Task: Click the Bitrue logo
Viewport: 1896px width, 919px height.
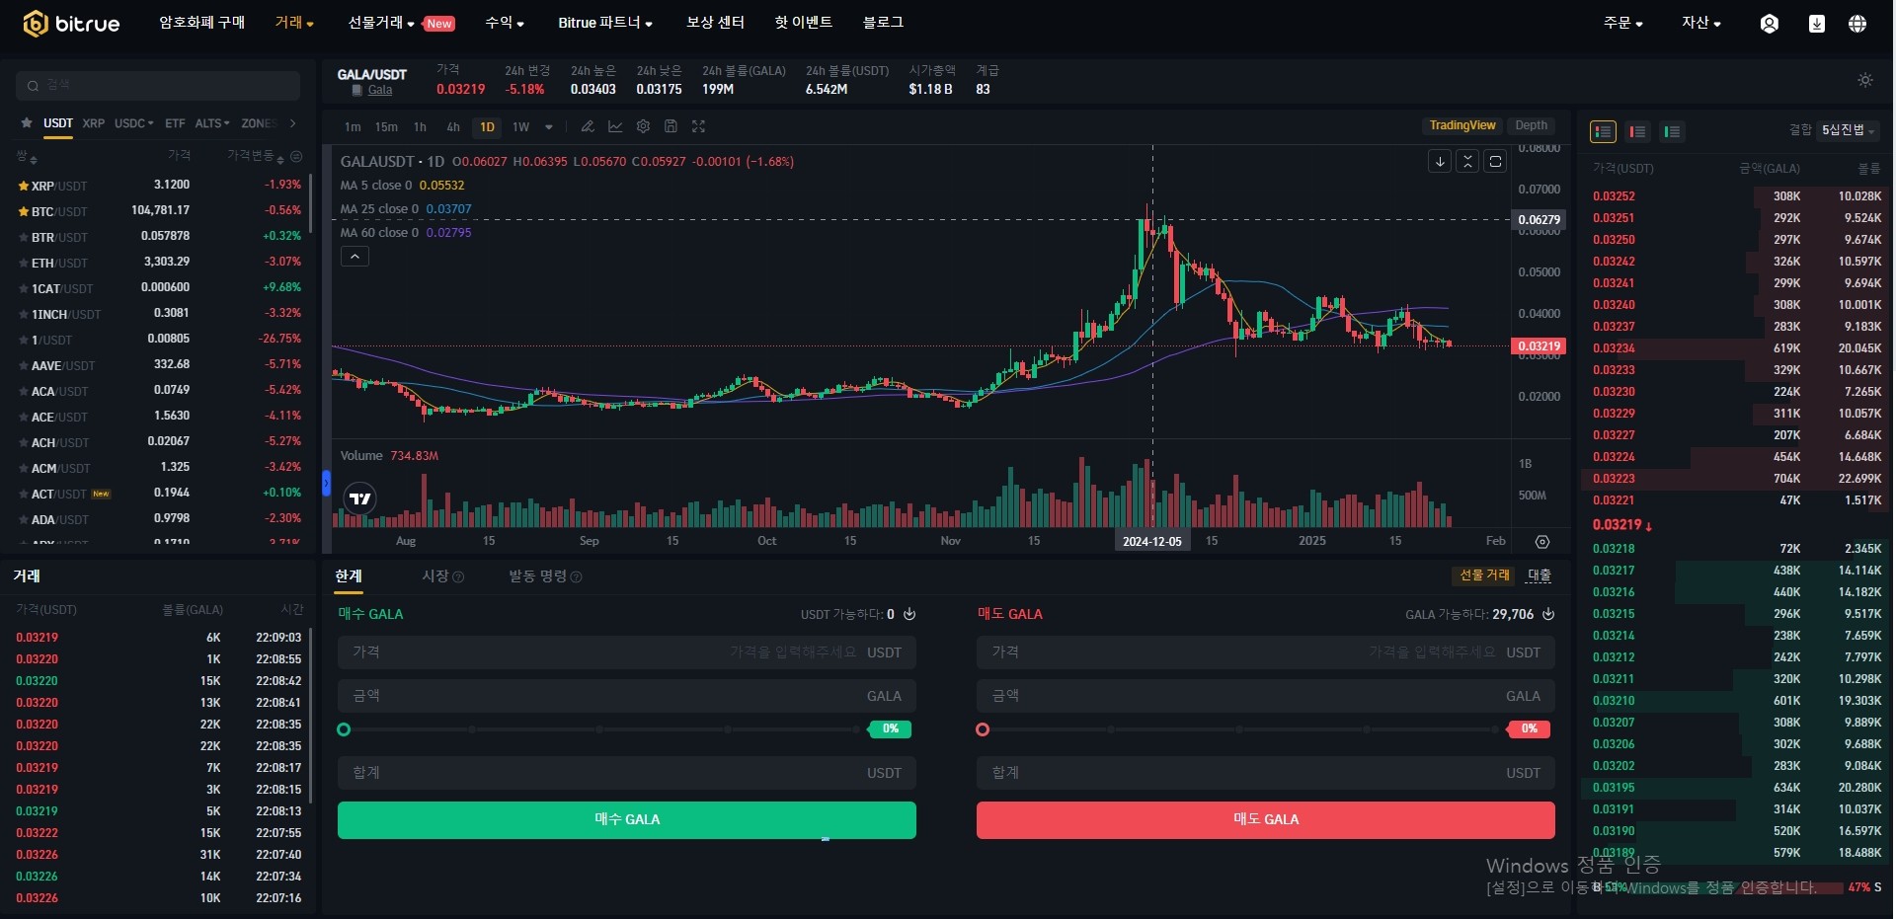Action: (71, 23)
